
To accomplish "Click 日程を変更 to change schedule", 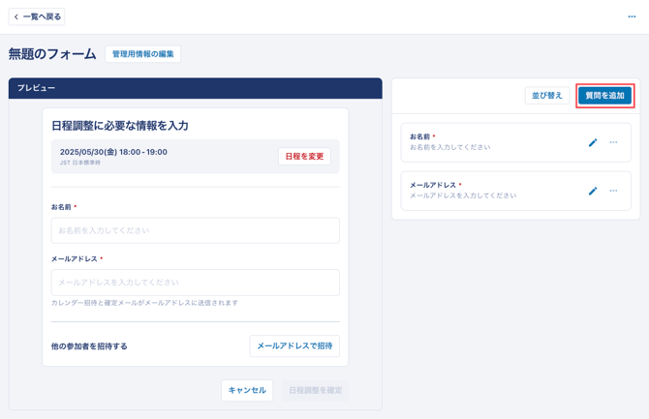I will (x=304, y=157).
